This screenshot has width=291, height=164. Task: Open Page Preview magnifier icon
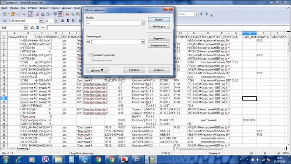(x=48, y=14)
